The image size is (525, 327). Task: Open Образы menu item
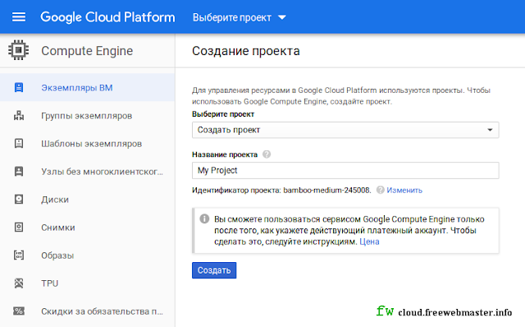[x=88, y=256]
